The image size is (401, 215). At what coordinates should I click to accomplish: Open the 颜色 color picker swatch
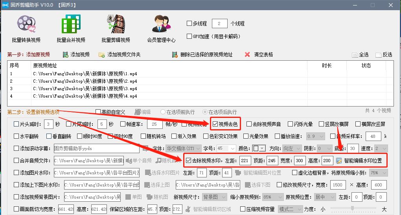(259, 148)
